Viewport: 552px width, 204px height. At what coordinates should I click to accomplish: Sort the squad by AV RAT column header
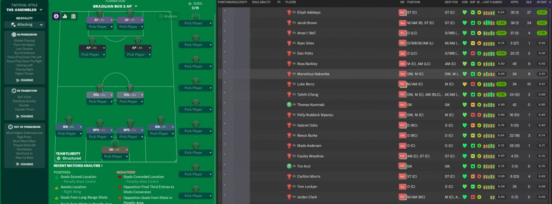coord(542,2)
